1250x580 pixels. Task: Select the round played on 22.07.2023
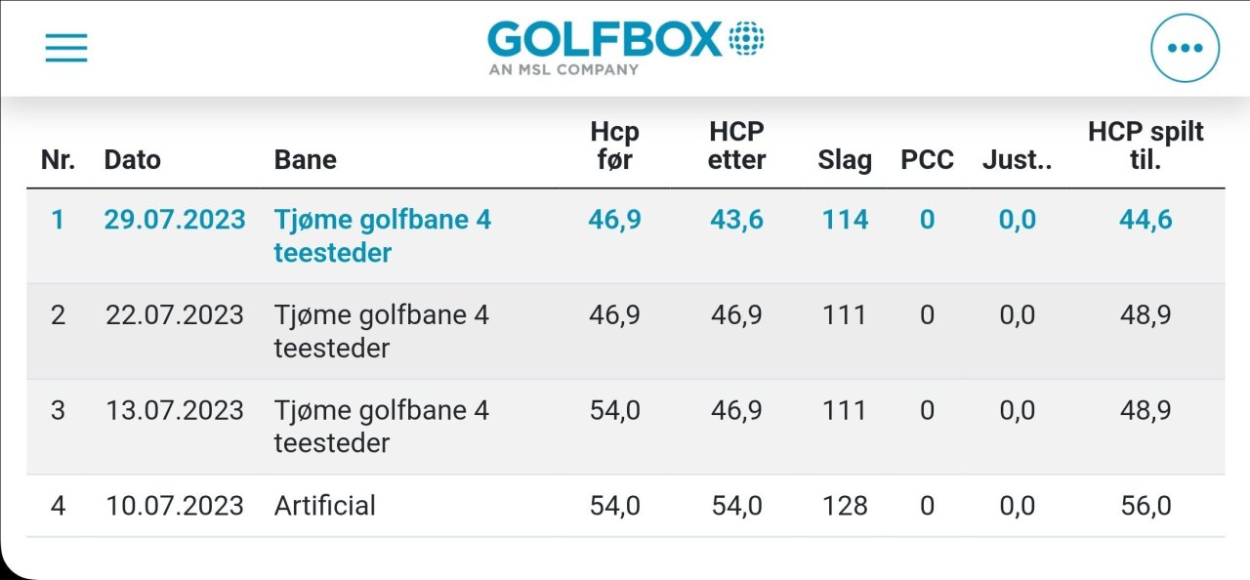coord(174,314)
